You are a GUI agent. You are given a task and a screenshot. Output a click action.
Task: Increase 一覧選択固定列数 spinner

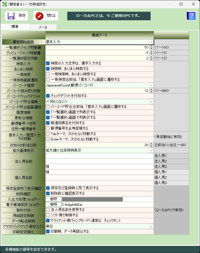tap(151, 57)
